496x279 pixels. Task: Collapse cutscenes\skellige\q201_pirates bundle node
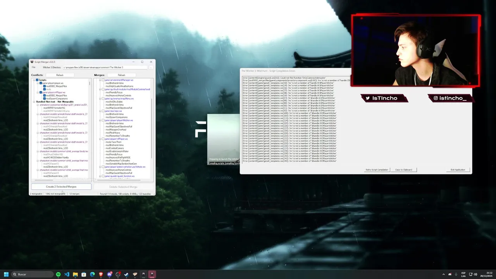(38, 105)
